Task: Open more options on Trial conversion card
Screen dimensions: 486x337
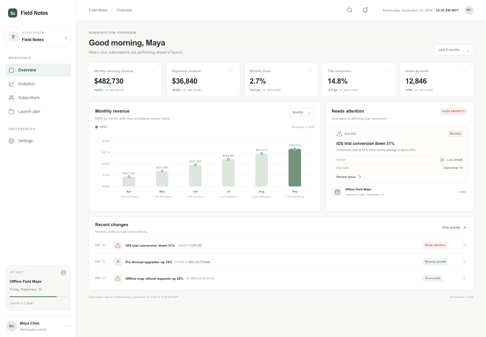Action: click(387, 71)
